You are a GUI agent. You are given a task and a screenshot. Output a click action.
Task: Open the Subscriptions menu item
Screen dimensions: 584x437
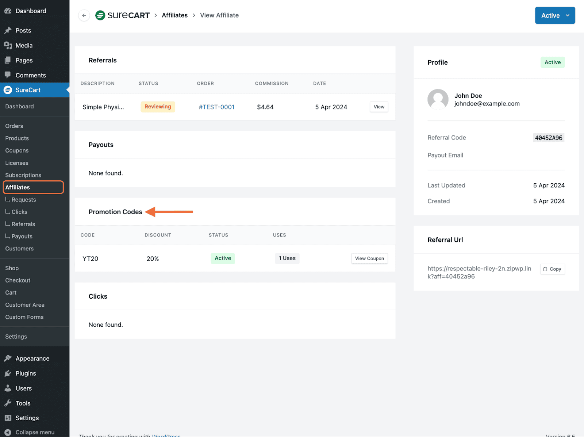tap(23, 175)
